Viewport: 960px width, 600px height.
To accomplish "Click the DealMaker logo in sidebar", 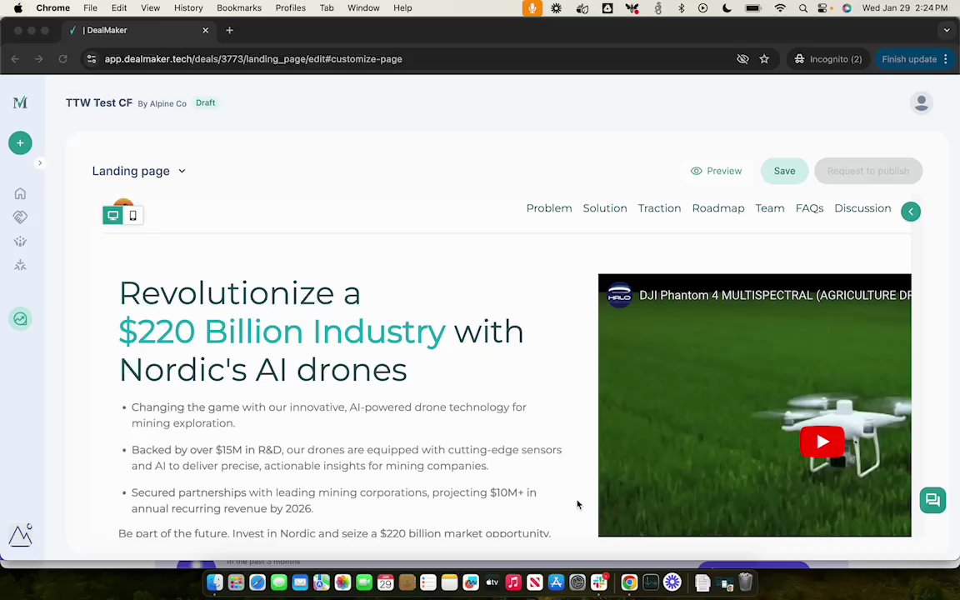I will click(20, 102).
